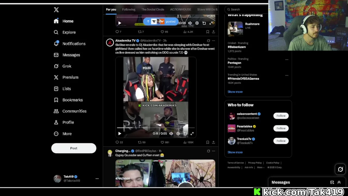Open the Privacy Policy link
Image resolution: width=348 pixels, height=196 pixels.
pyautogui.click(x=255, y=163)
